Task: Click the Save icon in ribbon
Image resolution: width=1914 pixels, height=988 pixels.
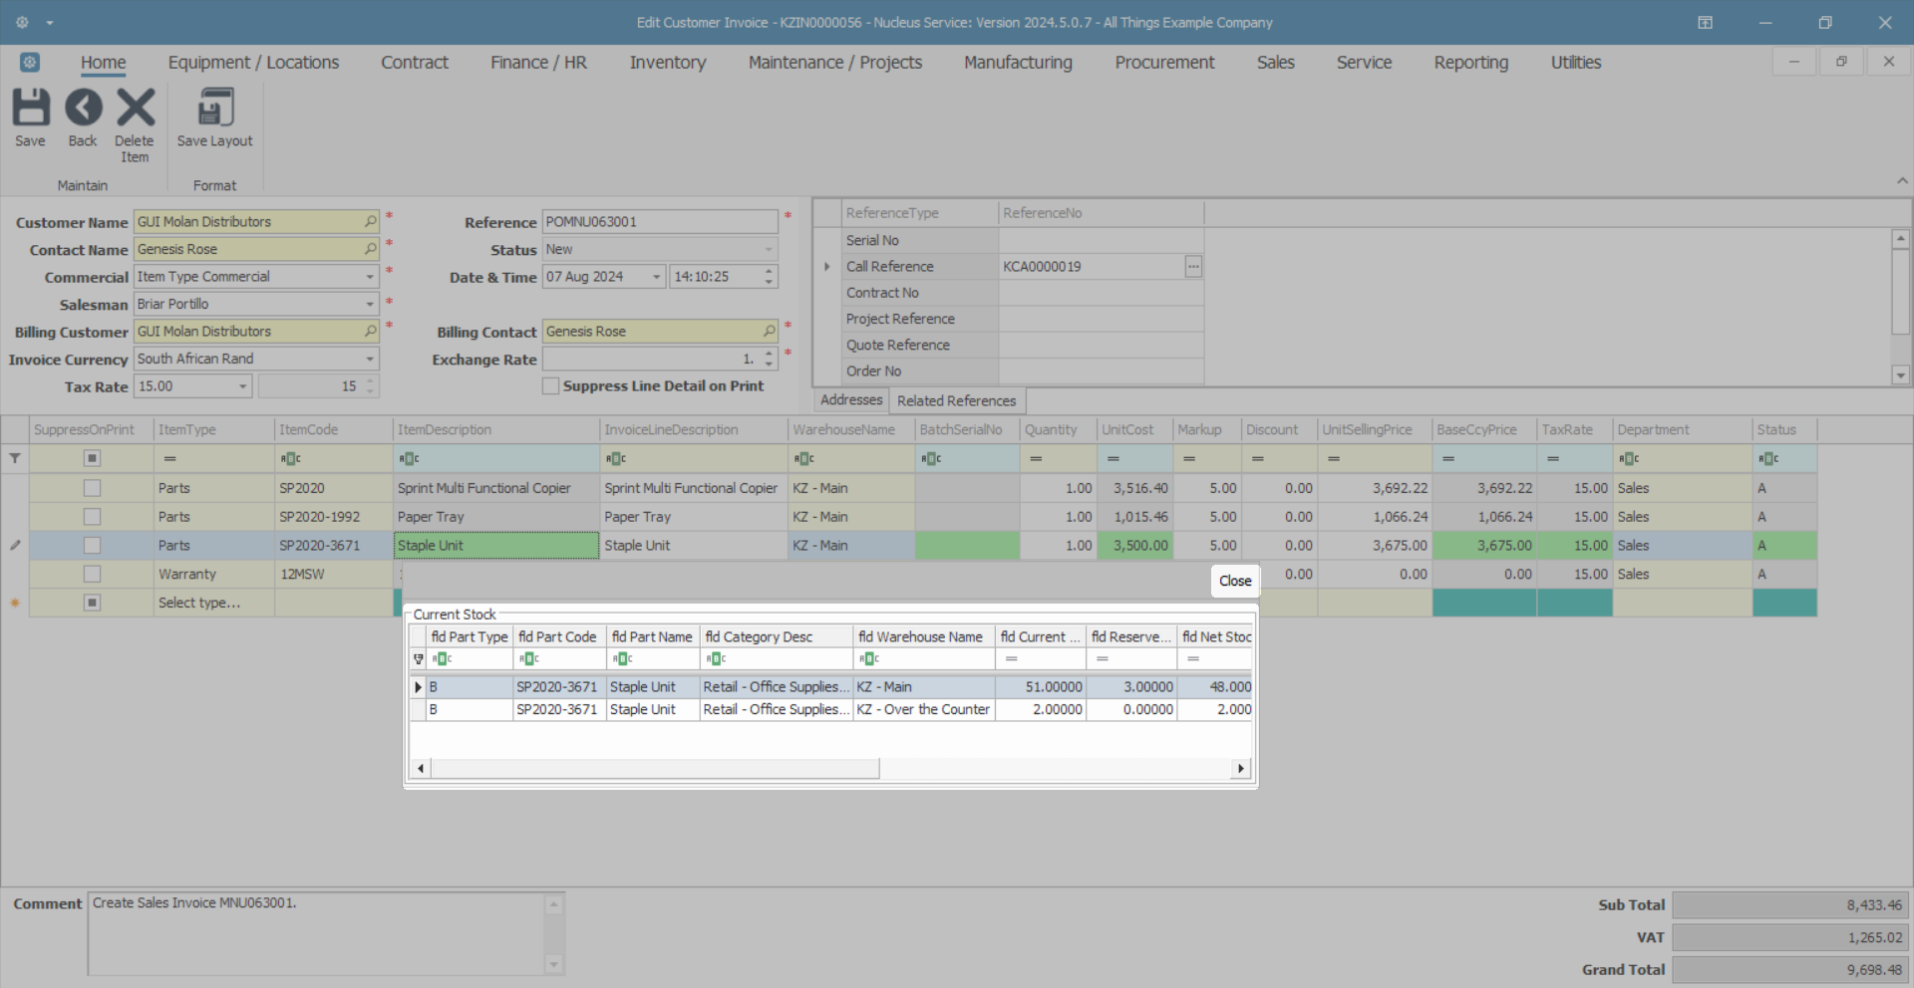Action: (30, 109)
